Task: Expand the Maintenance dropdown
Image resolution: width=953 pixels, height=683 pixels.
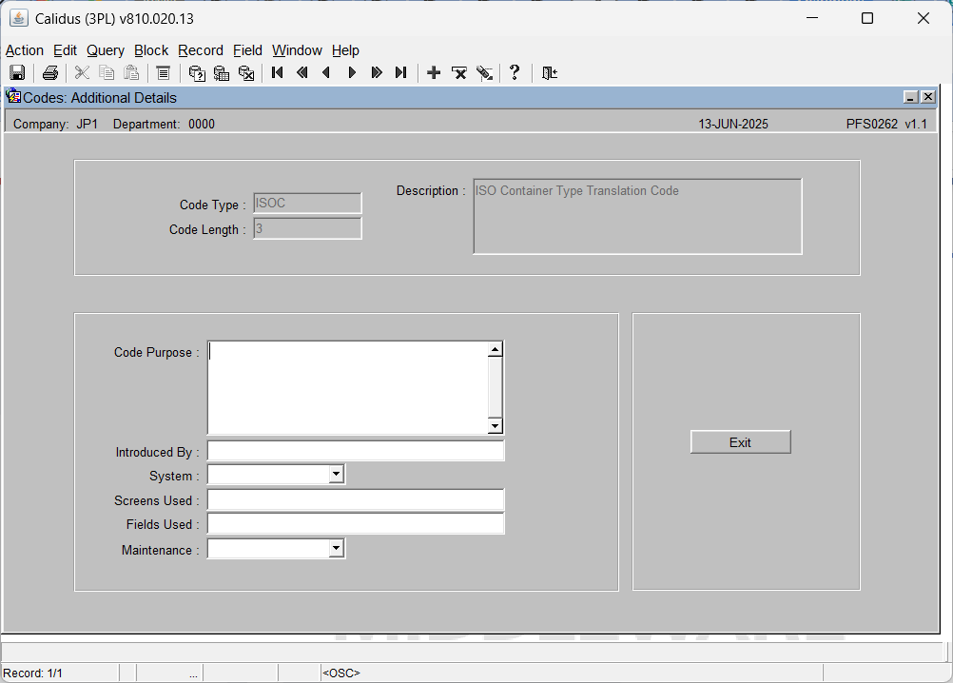Action: click(336, 549)
